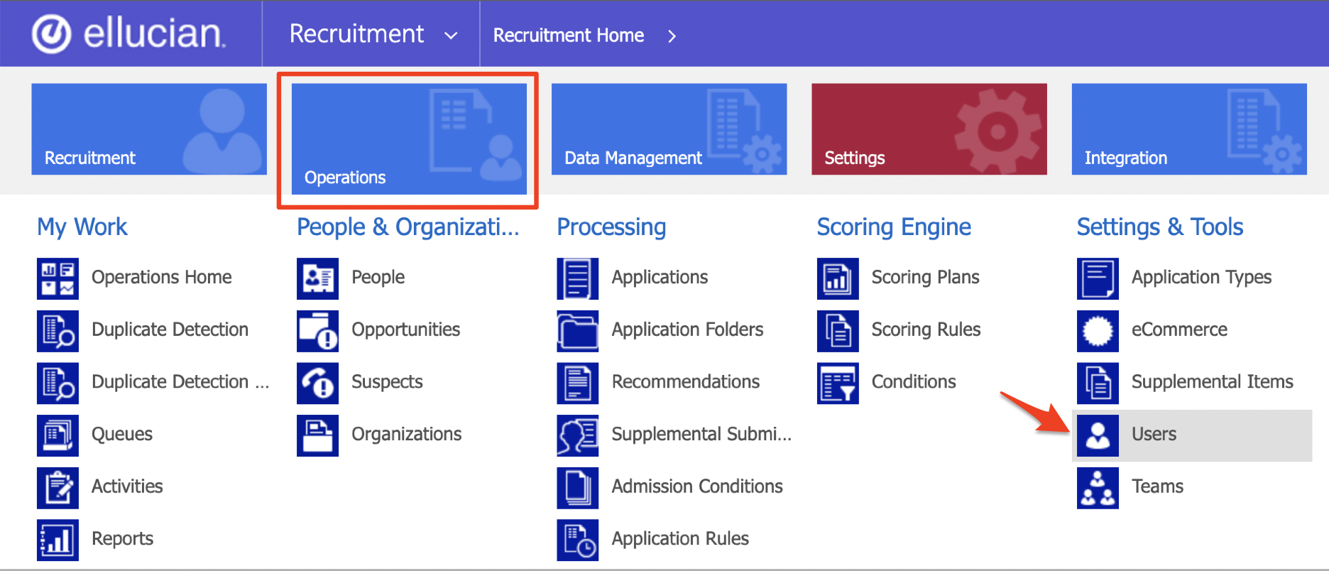
Task: Expand the Recruitment dropdown chevron
Action: (451, 36)
